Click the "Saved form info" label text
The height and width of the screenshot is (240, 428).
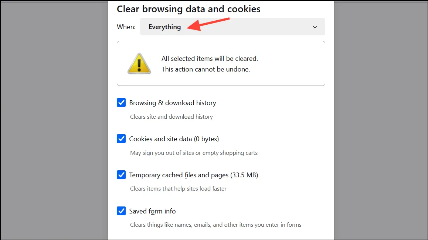(152, 211)
